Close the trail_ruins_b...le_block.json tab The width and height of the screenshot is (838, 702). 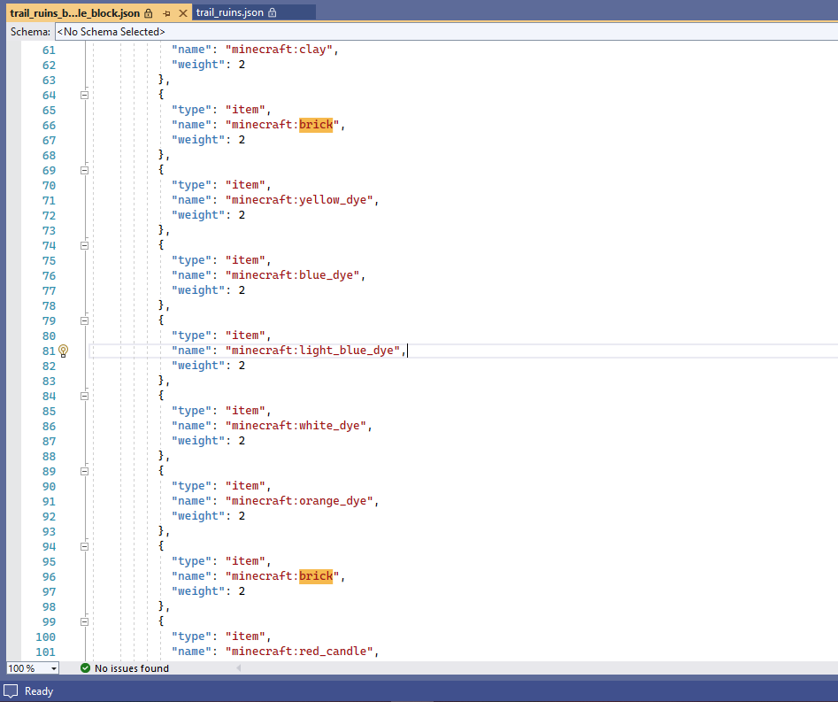(x=182, y=13)
